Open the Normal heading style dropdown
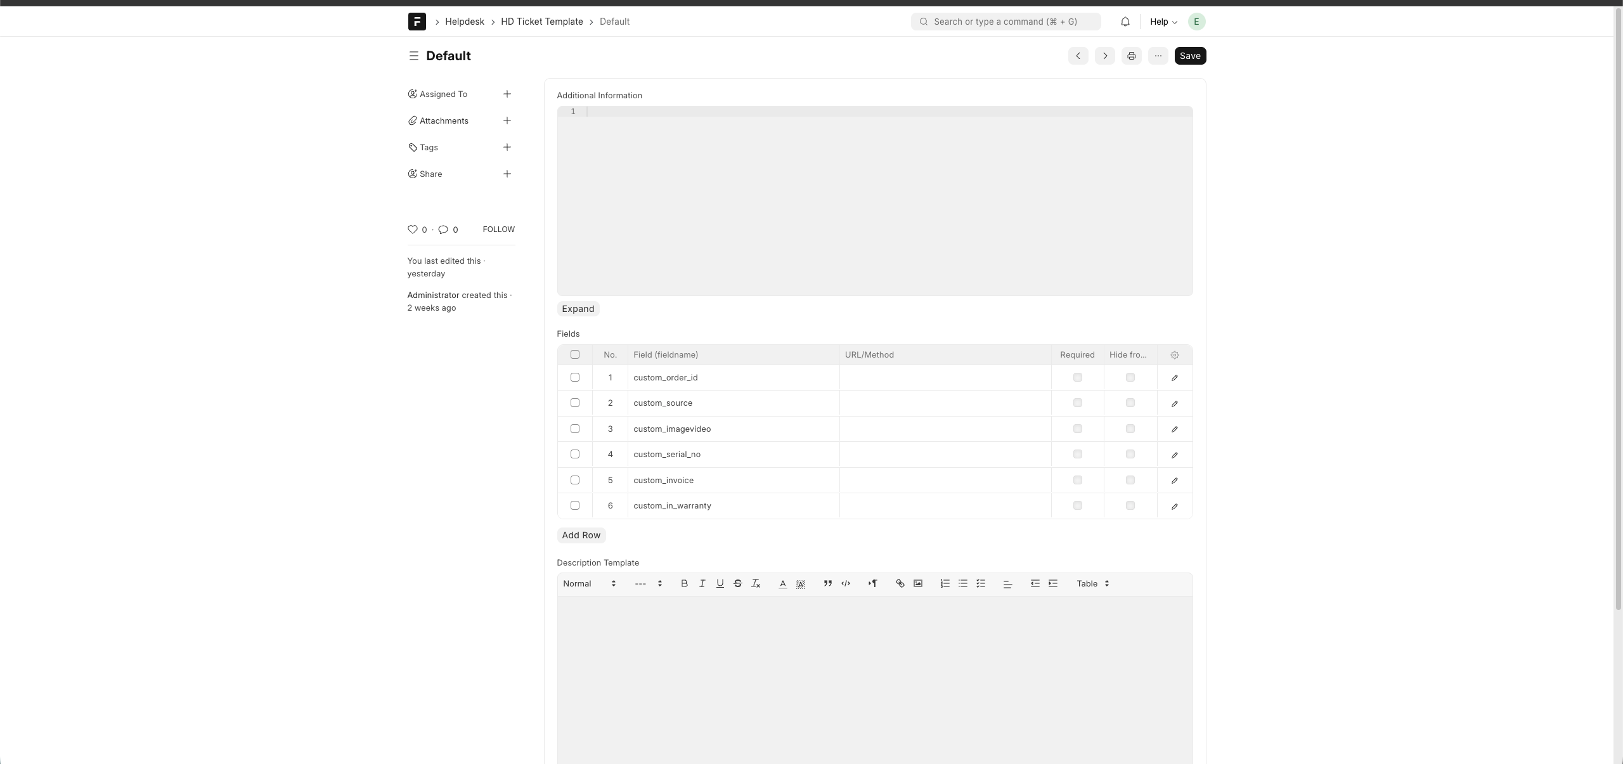The width and height of the screenshot is (1623, 764). (x=589, y=583)
